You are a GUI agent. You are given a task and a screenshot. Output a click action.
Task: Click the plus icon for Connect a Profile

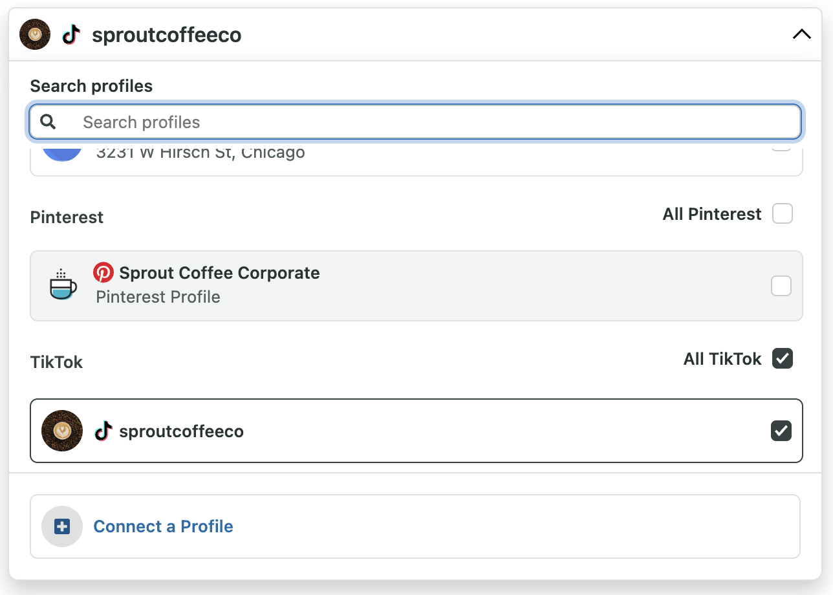click(x=62, y=526)
